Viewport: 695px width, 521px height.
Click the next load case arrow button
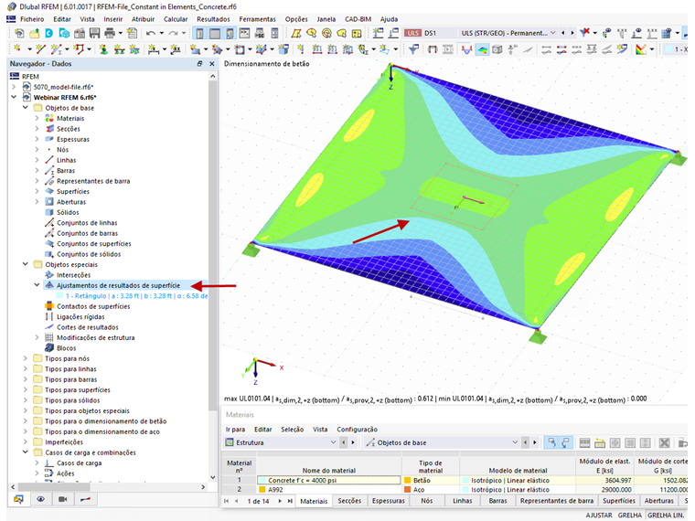tap(572, 33)
